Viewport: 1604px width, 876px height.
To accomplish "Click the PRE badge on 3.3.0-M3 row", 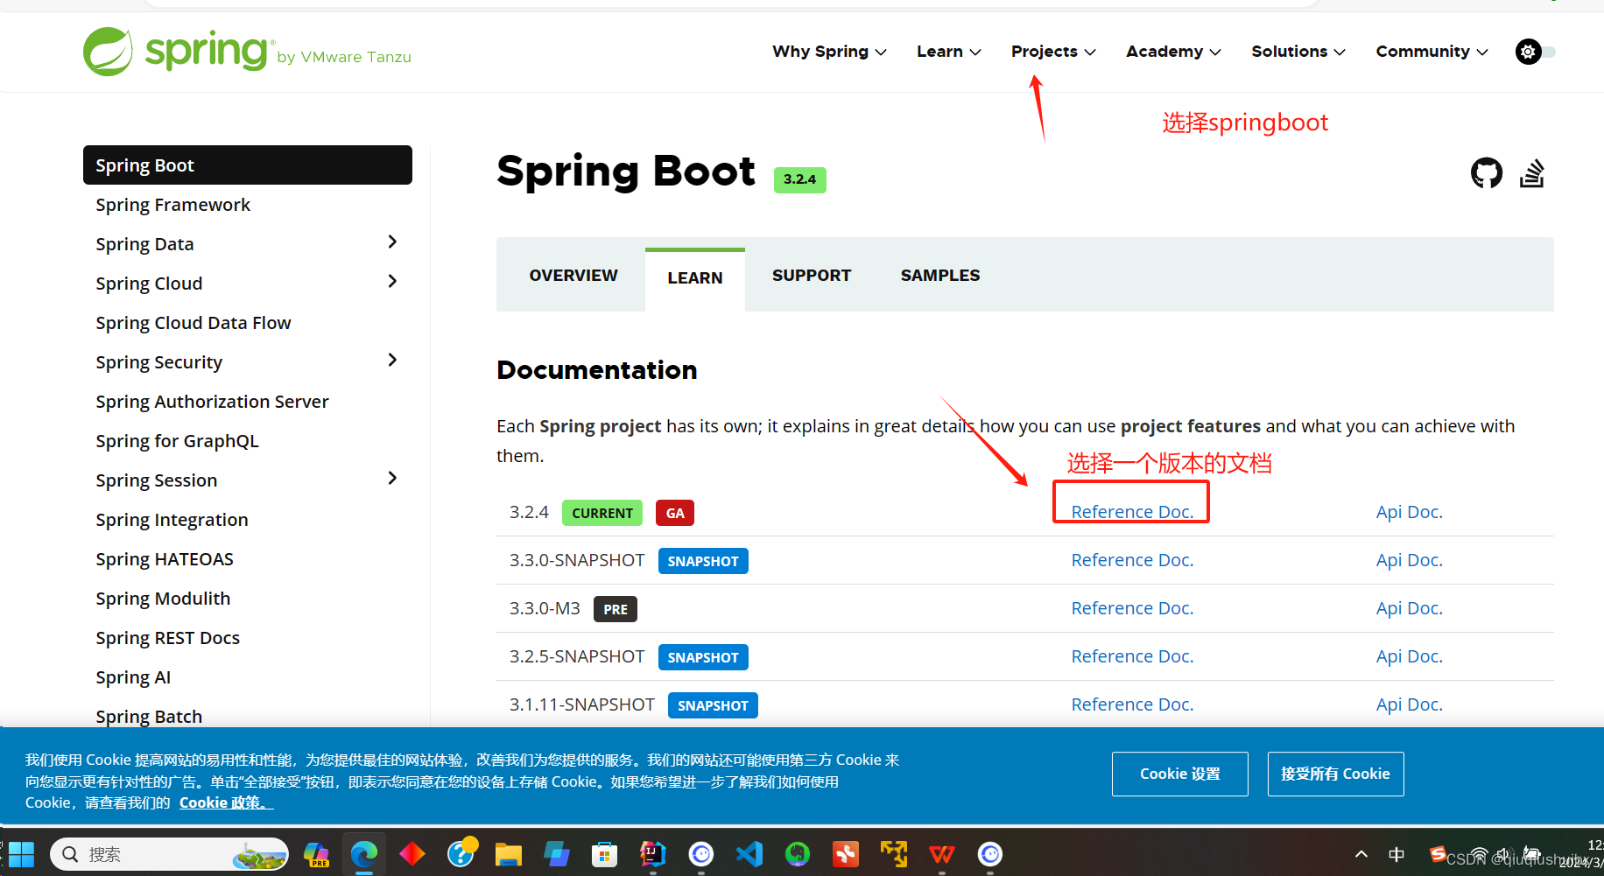I will click(616, 609).
